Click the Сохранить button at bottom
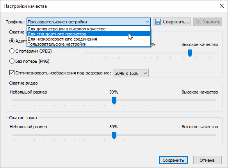228x168 pixels. tap(173, 160)
